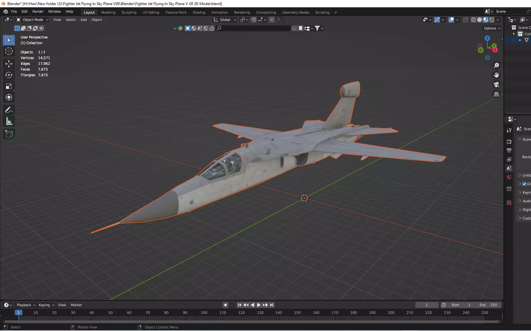Open the viewport Options dropdown
531x331 pixels.
click(x=492, y=28)
